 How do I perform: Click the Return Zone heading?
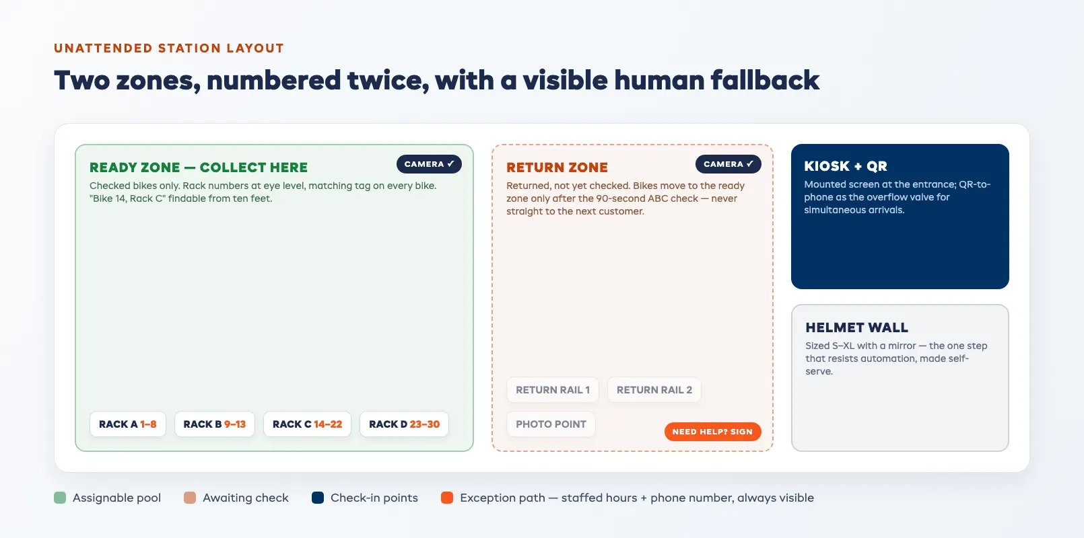(x=557, y=167)
